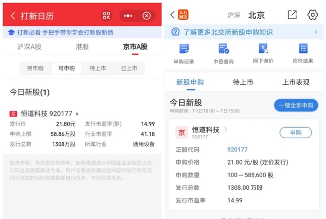Open the 打新必看 tutorial banner link
The image size is (326, 219).
coord(66,32)
